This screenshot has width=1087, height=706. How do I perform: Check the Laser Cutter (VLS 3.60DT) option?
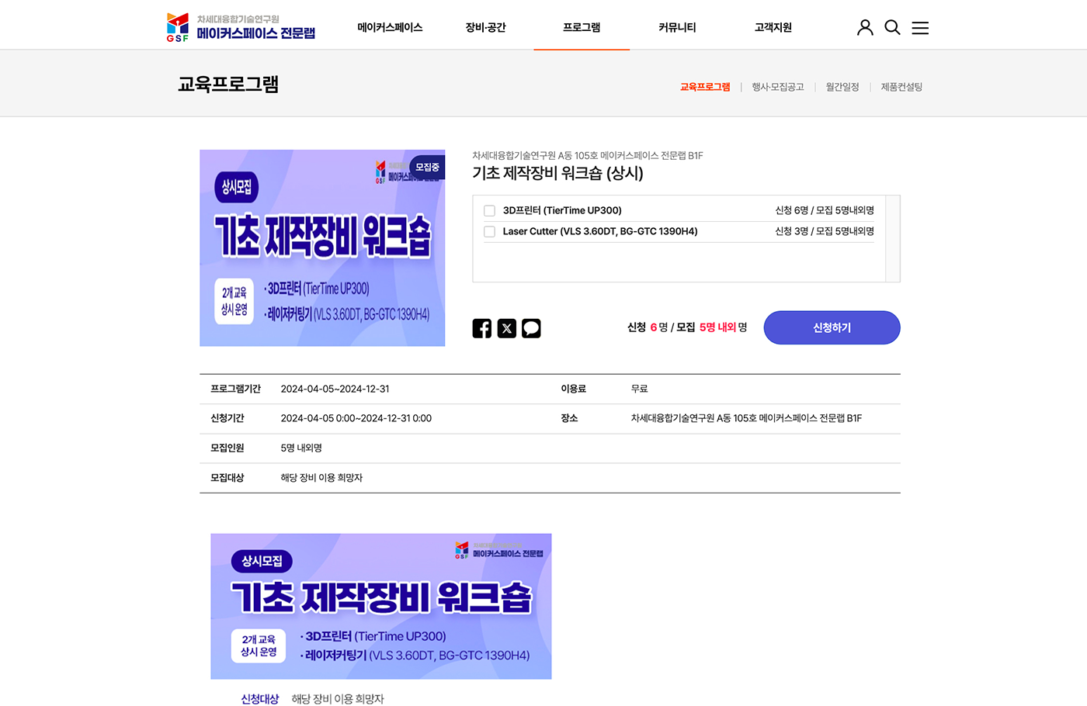click(489, 231)
